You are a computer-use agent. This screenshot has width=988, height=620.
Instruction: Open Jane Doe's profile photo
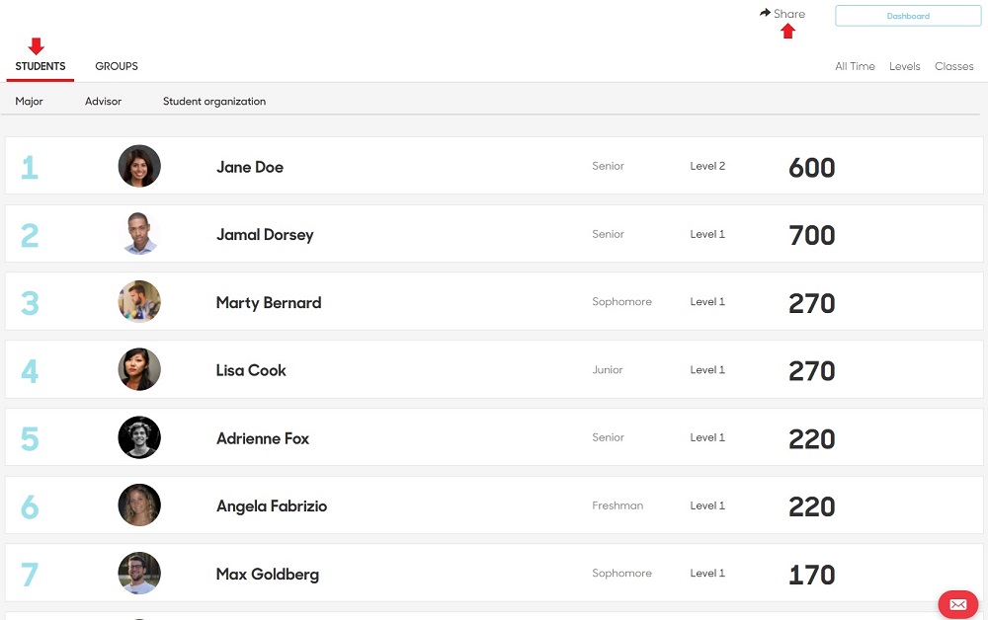coord(139,166)
